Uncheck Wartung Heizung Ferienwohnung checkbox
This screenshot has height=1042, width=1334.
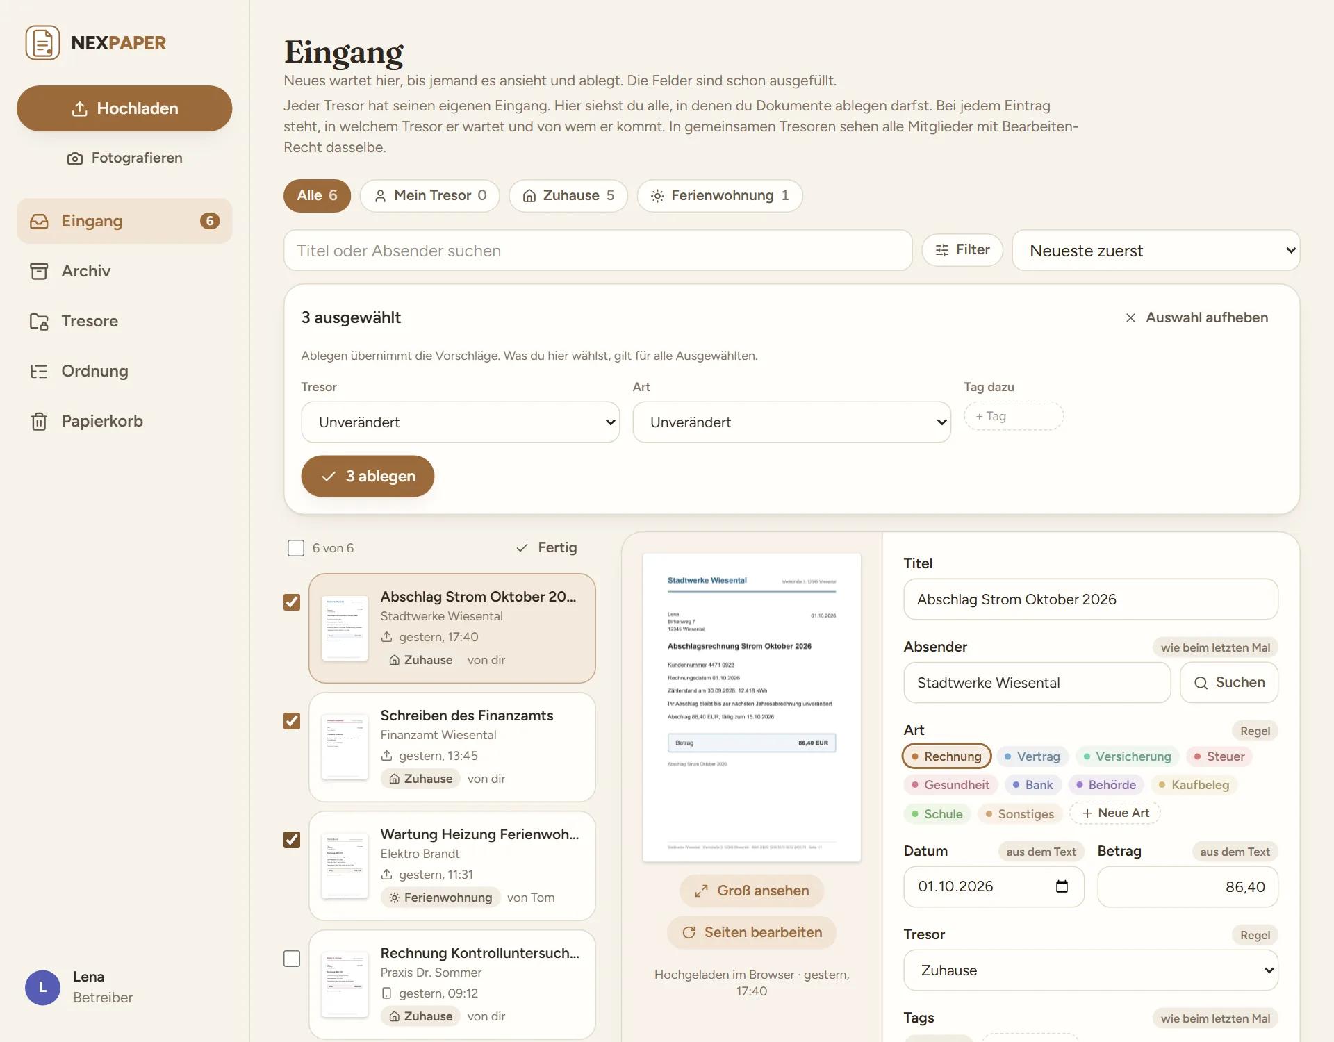coord(292,840)
